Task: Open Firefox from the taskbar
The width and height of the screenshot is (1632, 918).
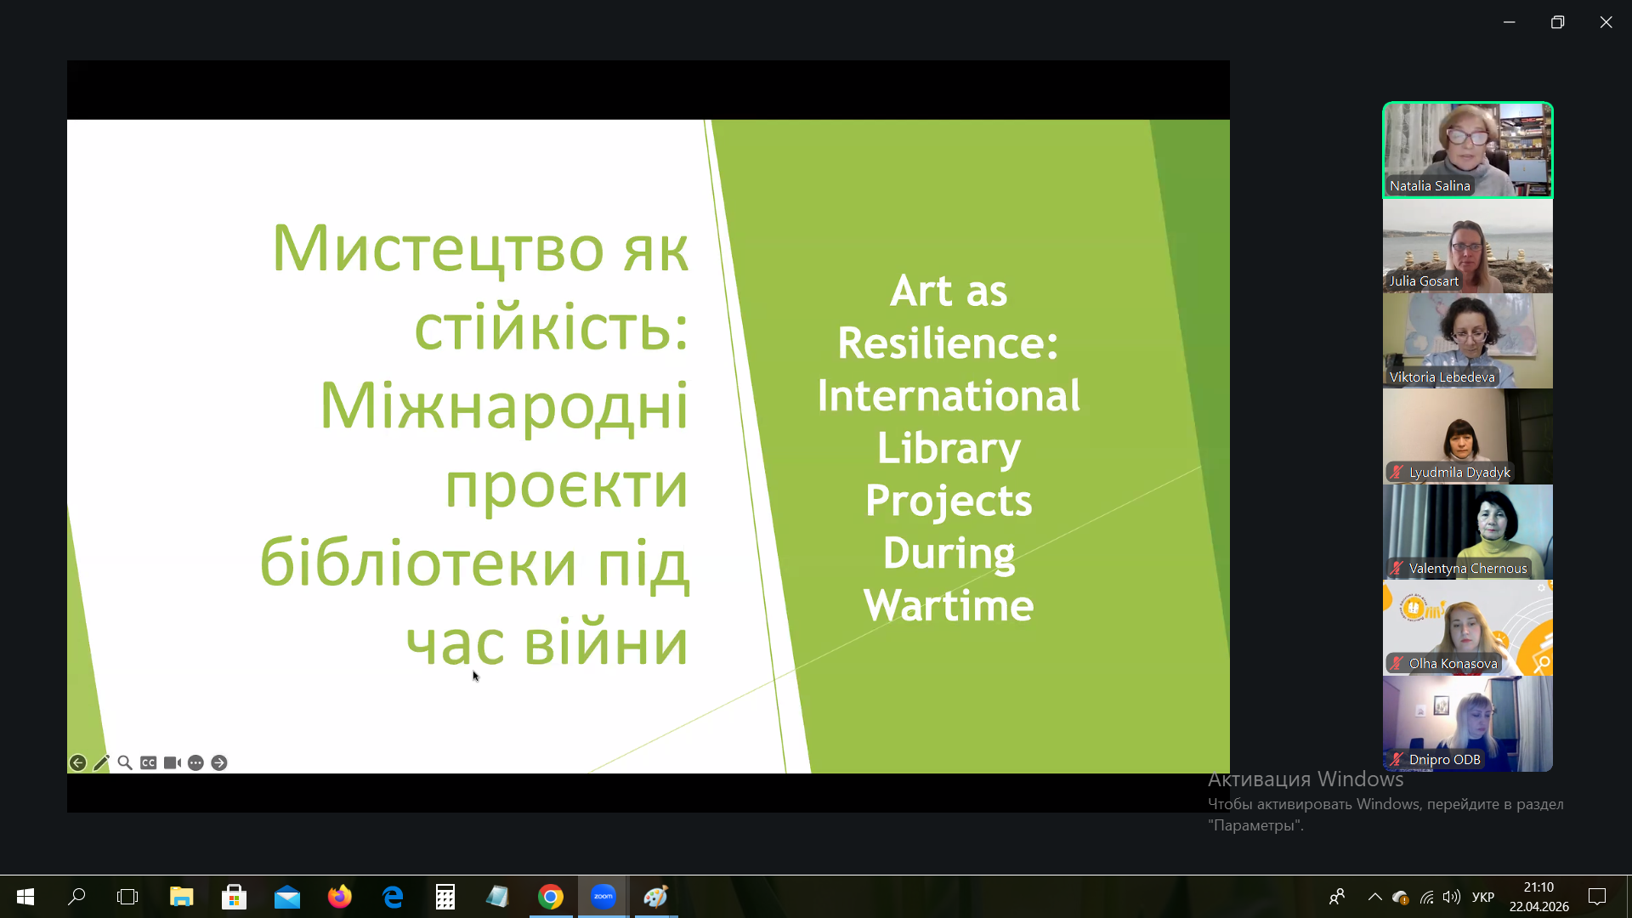Action: 340,897
